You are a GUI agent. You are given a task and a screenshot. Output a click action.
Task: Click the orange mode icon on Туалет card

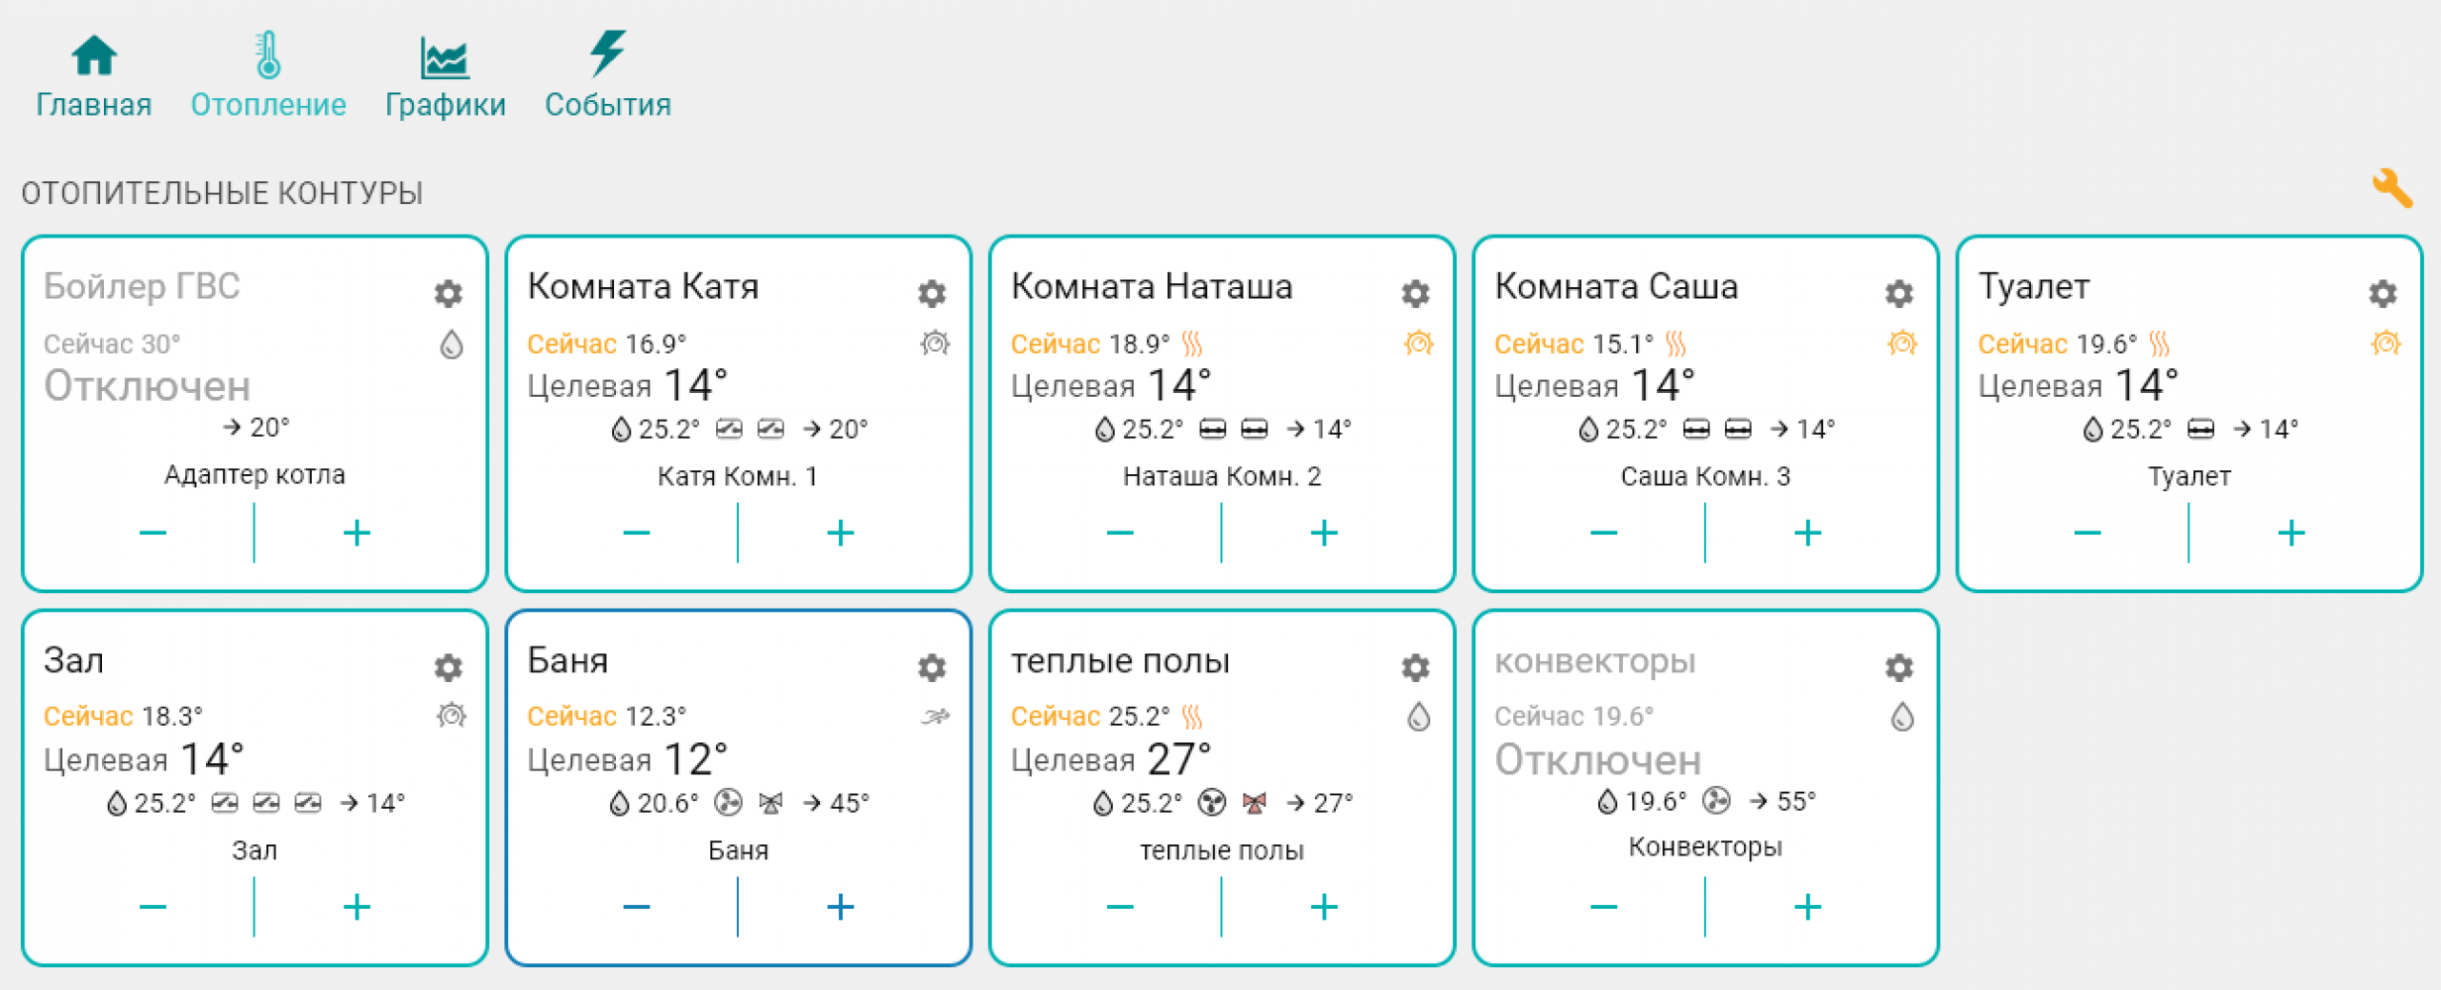pyautogui.click(x=2386, y=344)
